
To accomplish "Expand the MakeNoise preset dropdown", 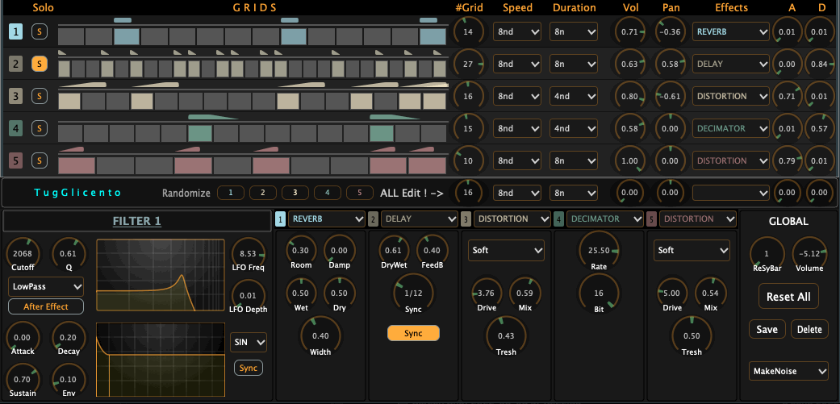I will click(x=788, y=371).
